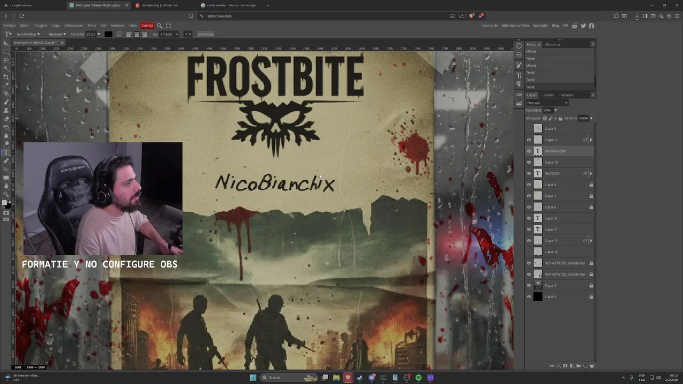Open the Tamaño font size dropdown arrow
This screenshot has height=384, width=683.
tap(99, 34)
